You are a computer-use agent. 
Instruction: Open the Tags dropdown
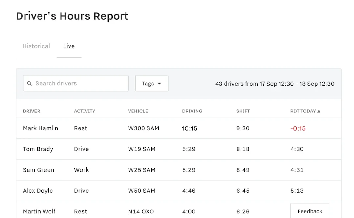[x=151, y=83]
